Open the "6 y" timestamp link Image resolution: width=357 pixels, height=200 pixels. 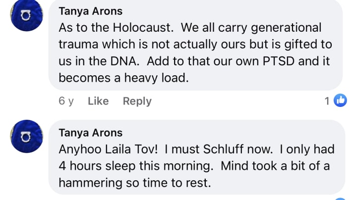click(x=66, y=101)
